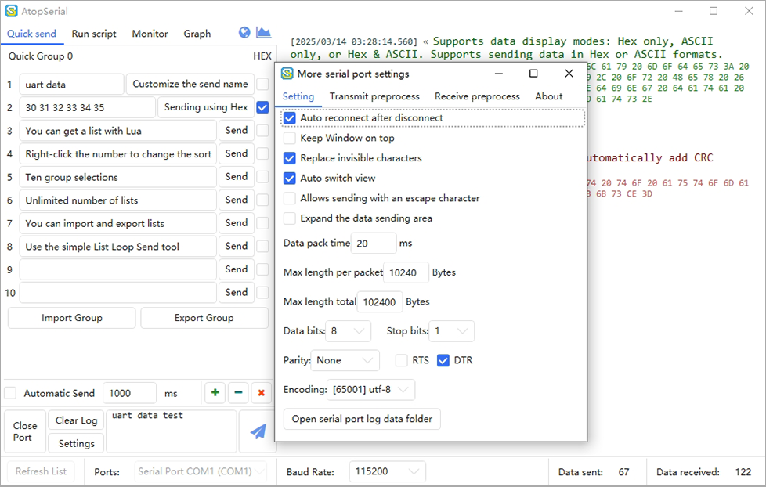Click Sending using Hex button
The image size is (766, 487).
pos(206,107)
